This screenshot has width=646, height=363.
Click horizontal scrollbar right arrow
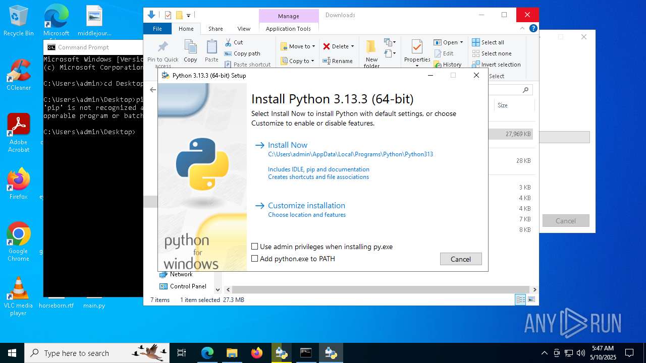tap(534, 289)
